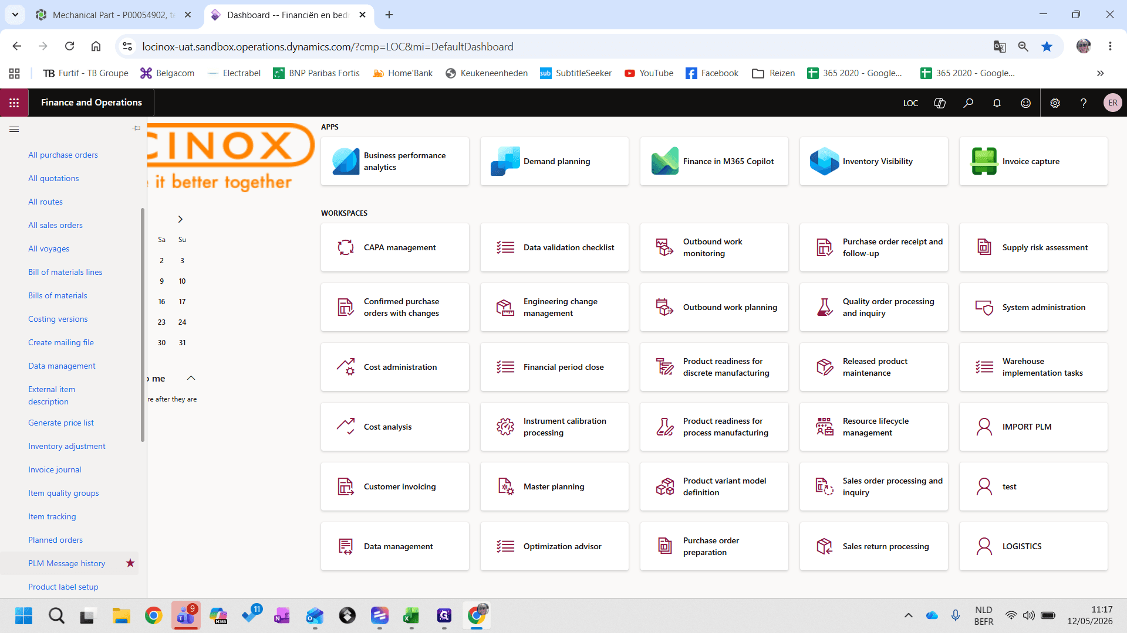Open a new browser tab
Viewport: 1127px width, 633px height.
[389, 15]
